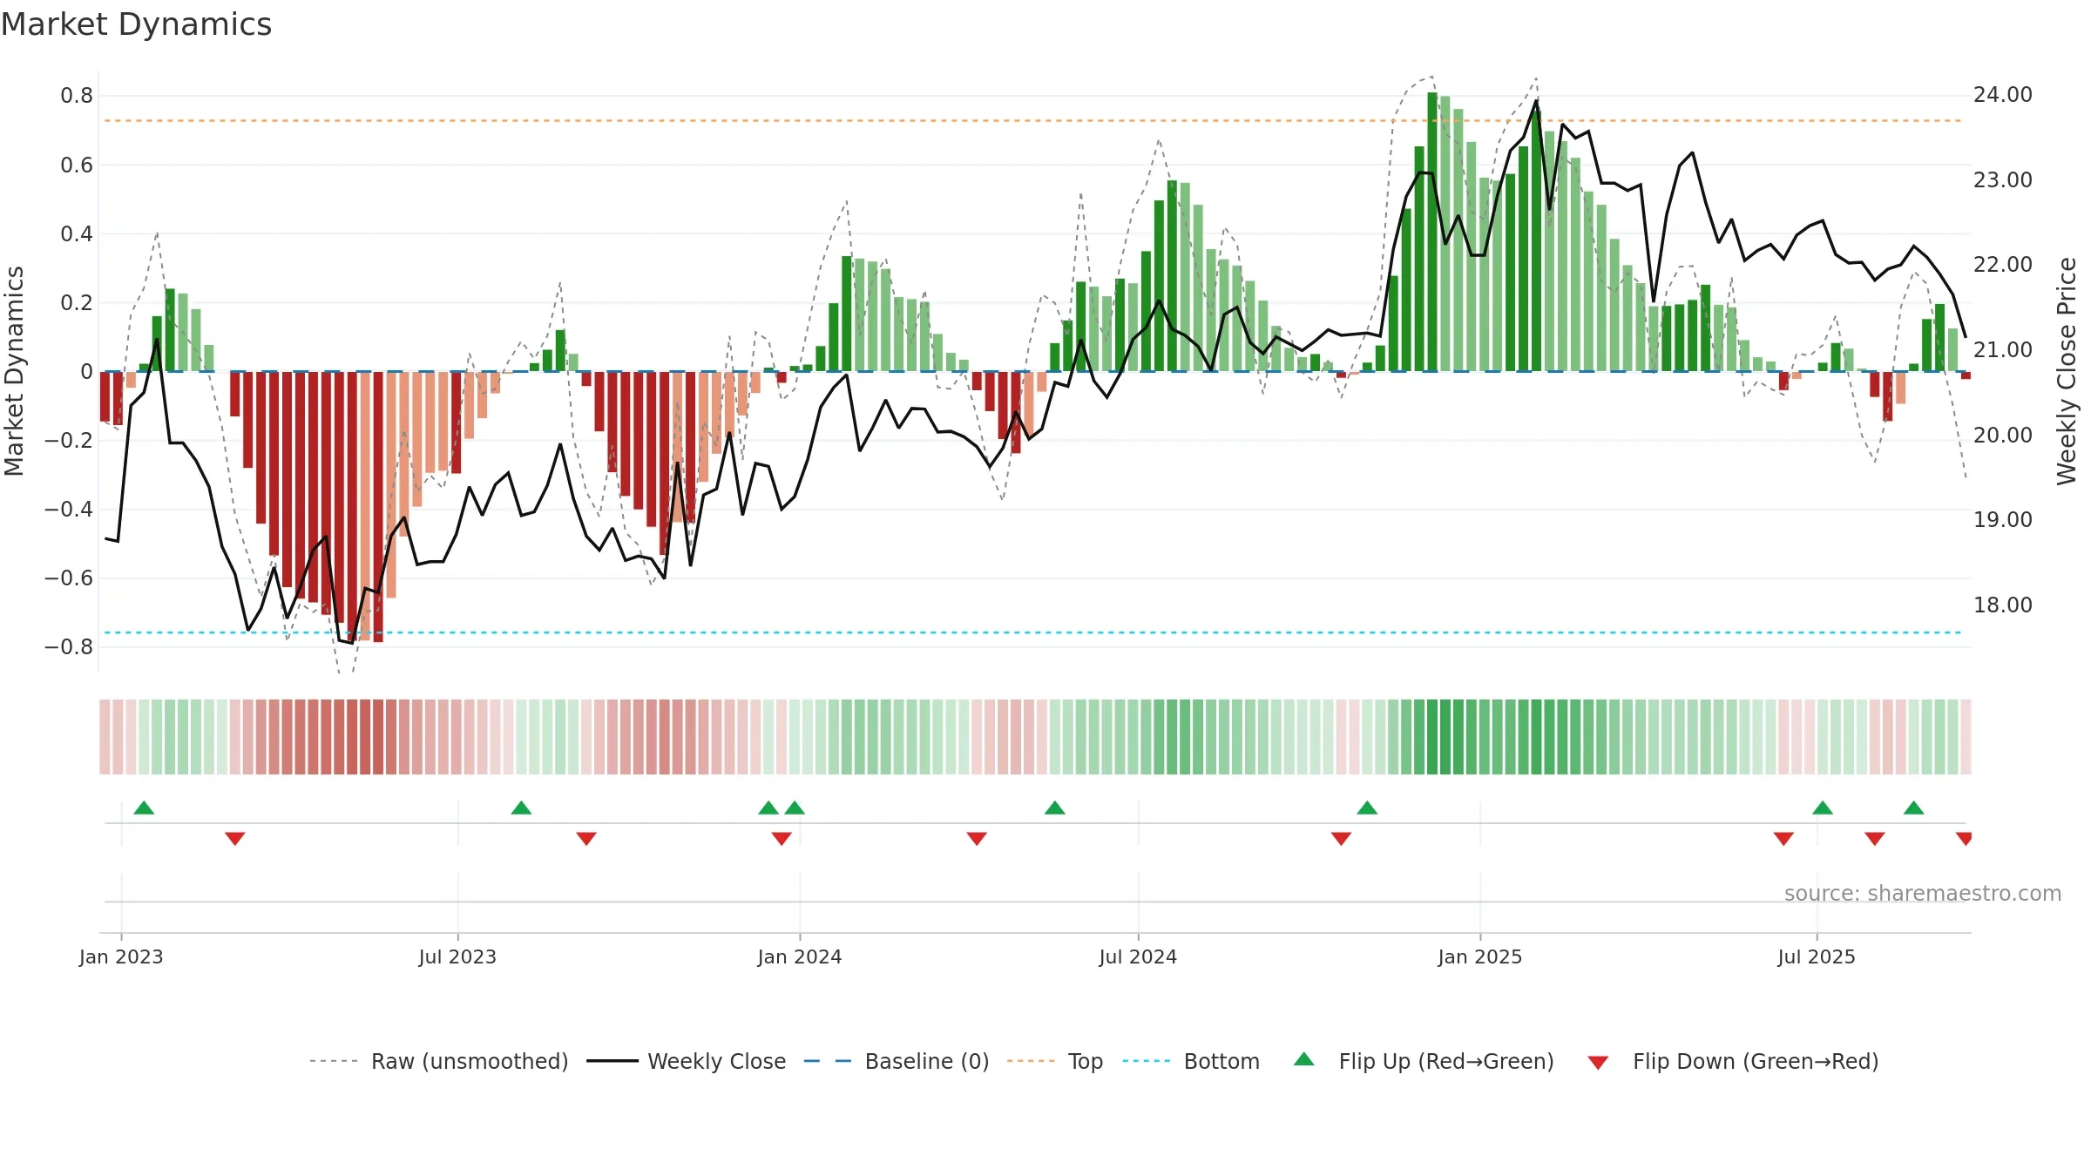
Task: Click the Jan 2023 x-axis label
Action: click(x=121, y=956)
